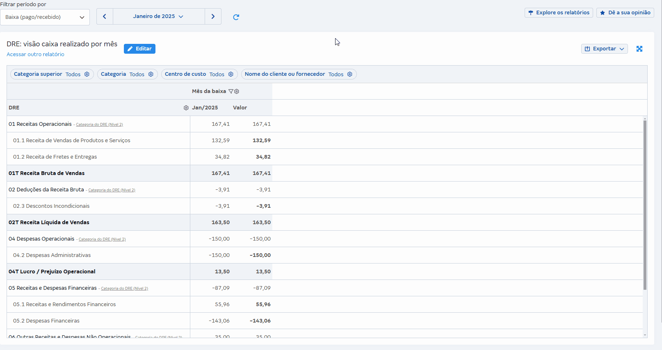
Task: Click gear icon next to Mês da baixa
Action: tap(237, 91)
